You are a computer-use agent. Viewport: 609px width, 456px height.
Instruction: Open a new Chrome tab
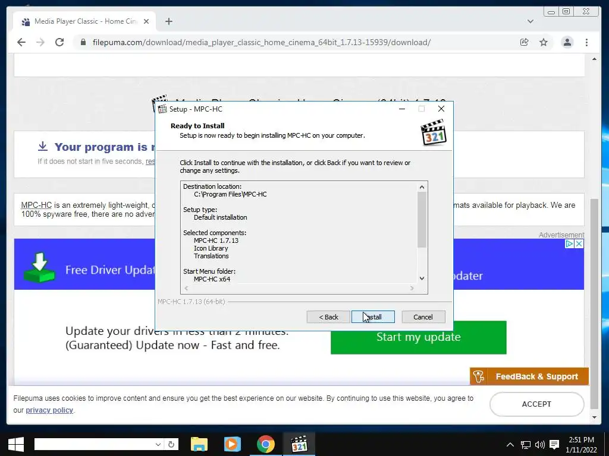(168, 21)
